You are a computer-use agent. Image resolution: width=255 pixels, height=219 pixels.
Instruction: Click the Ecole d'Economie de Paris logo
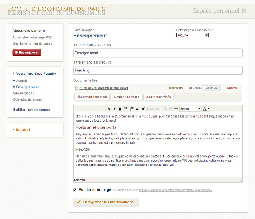click(57, 11)
